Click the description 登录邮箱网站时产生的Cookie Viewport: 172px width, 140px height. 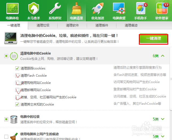coord(135,89)
